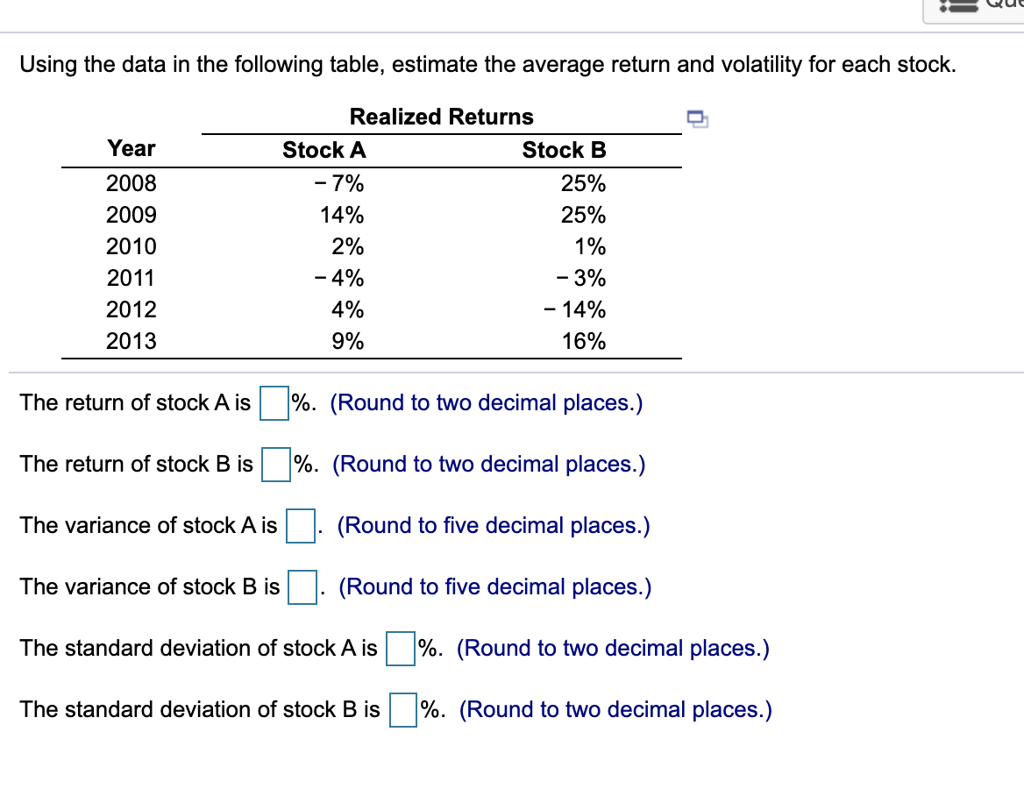Click the rounding instruction for variance of stock A
Viewport: 1024px width, 803px height.
point(495,525)
